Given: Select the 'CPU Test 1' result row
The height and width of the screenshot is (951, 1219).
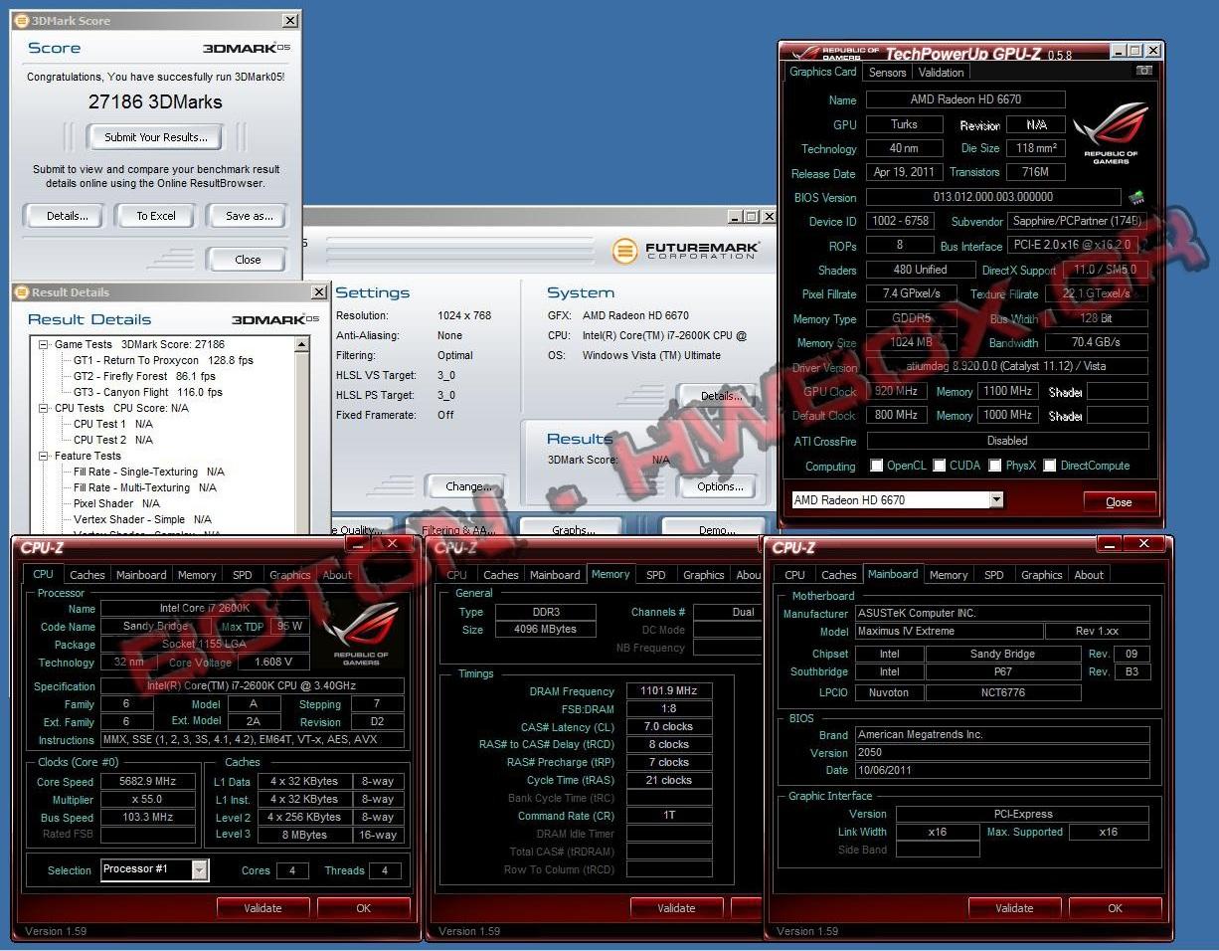Looking at the screenshot, I should pyautogui.click(x=113, y=424).
